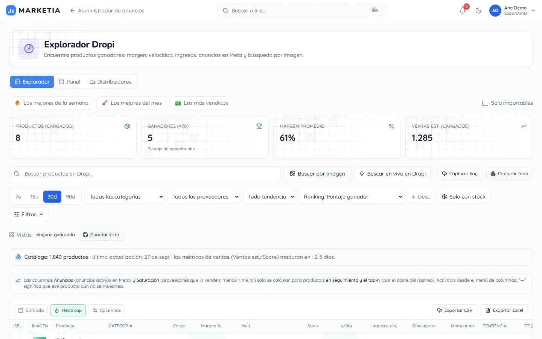
Task: Enable the Solo importables checkbox
Action: click(485, 103)
